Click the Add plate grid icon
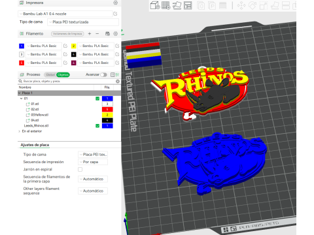The width and height of the screenshot is (314, 235). (x=166, y=5)
